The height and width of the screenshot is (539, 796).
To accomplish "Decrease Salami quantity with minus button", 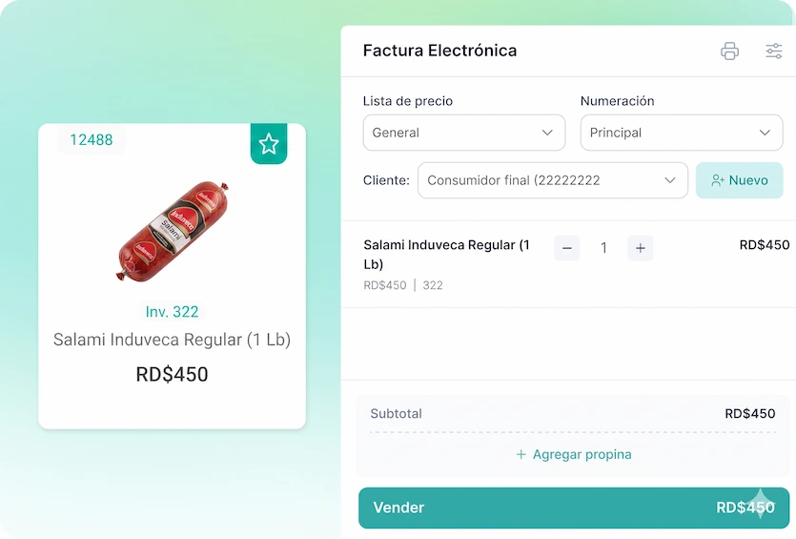I will click(567, 248).
